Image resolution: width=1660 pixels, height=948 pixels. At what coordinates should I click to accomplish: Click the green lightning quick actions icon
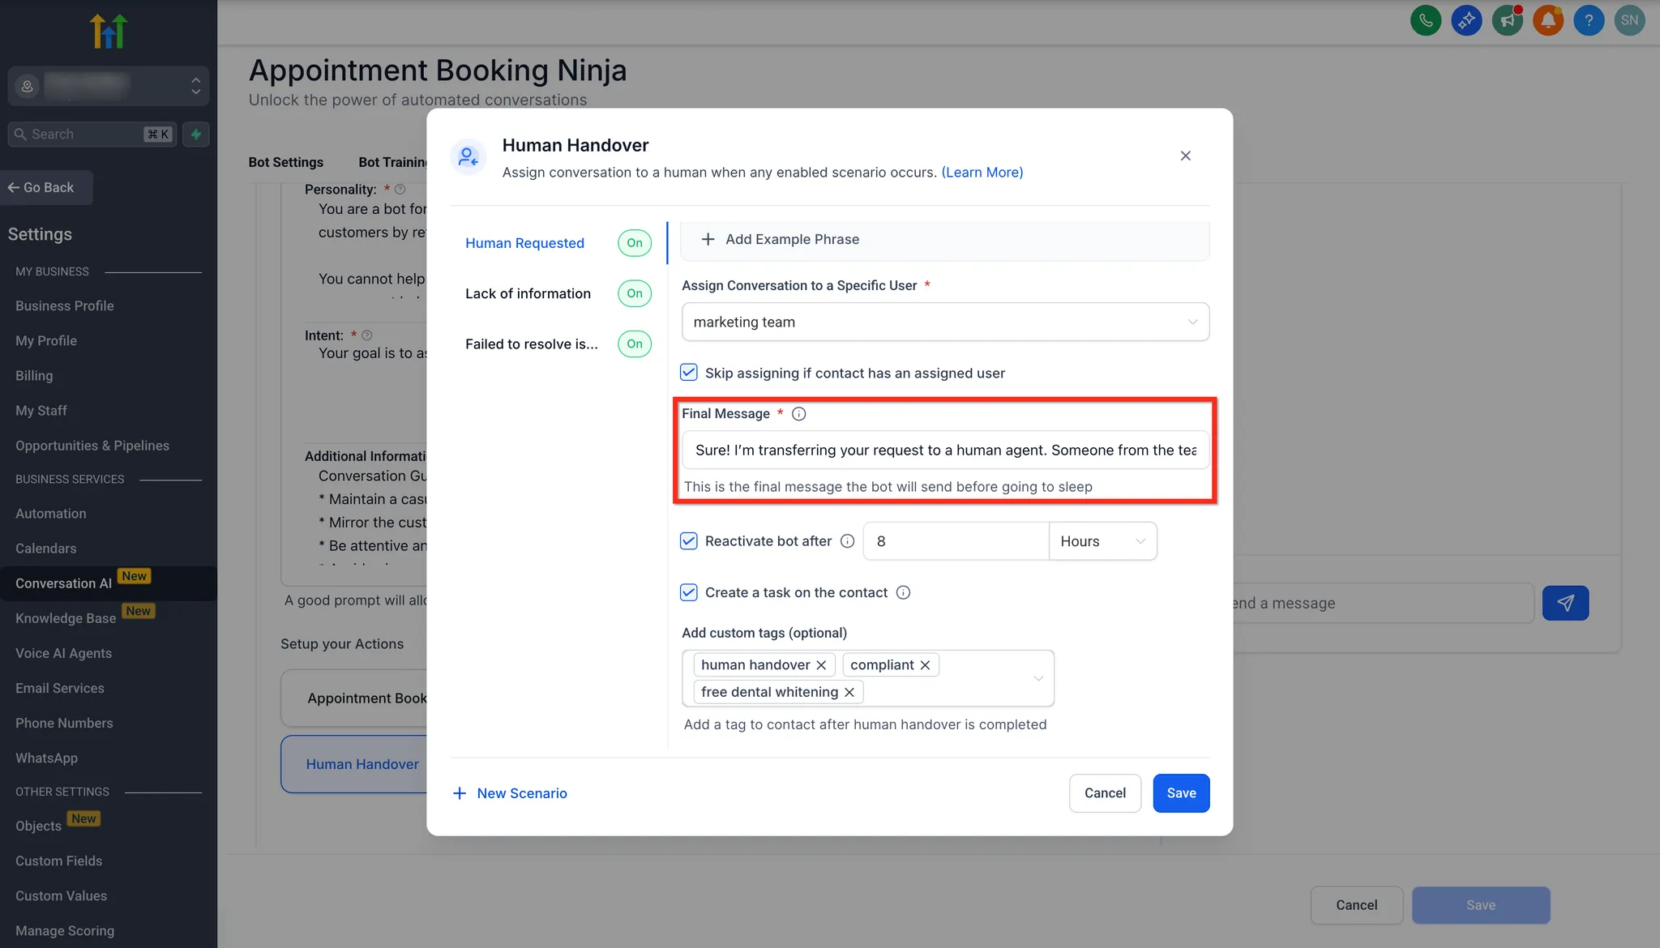(x=196, y=135)
